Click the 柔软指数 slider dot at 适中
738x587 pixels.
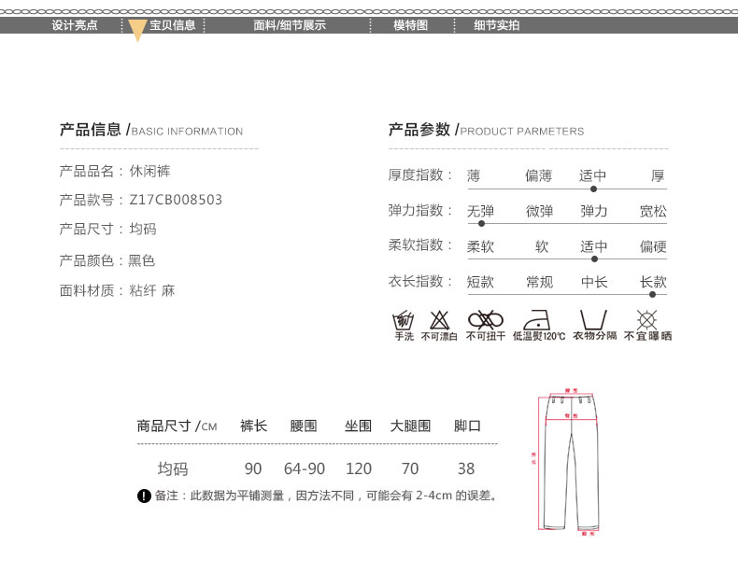coord(593,259)
